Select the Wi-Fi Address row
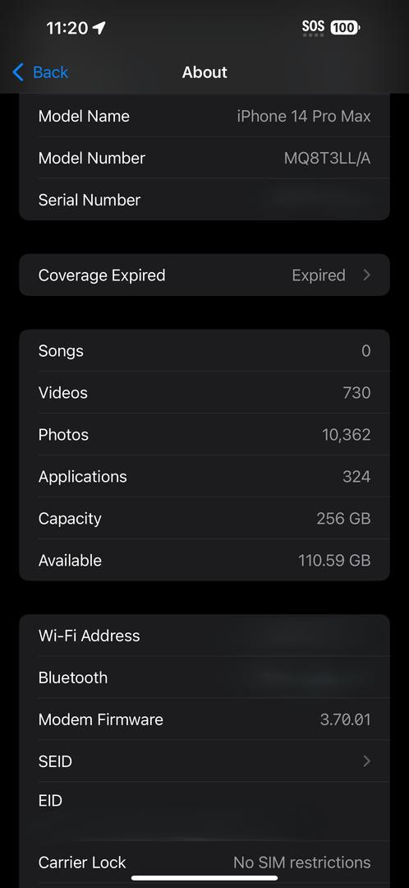 [204, 636]
